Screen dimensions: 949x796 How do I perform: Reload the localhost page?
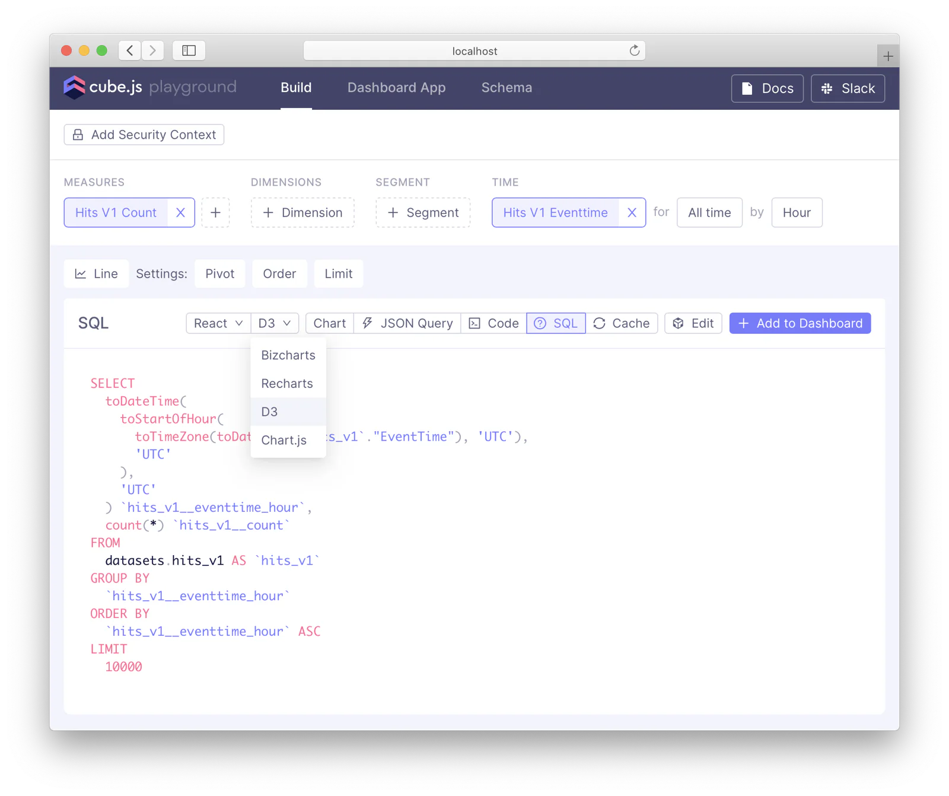pos(634,50)
